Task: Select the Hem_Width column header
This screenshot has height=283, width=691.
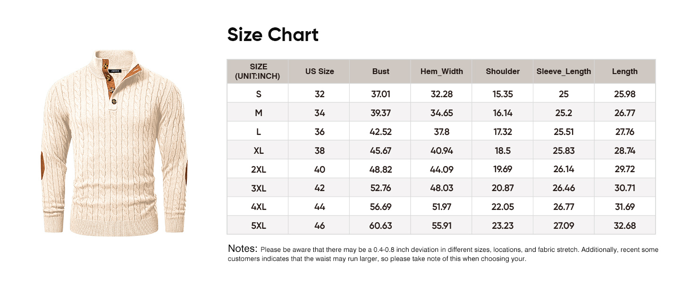Action: [442, 72]
